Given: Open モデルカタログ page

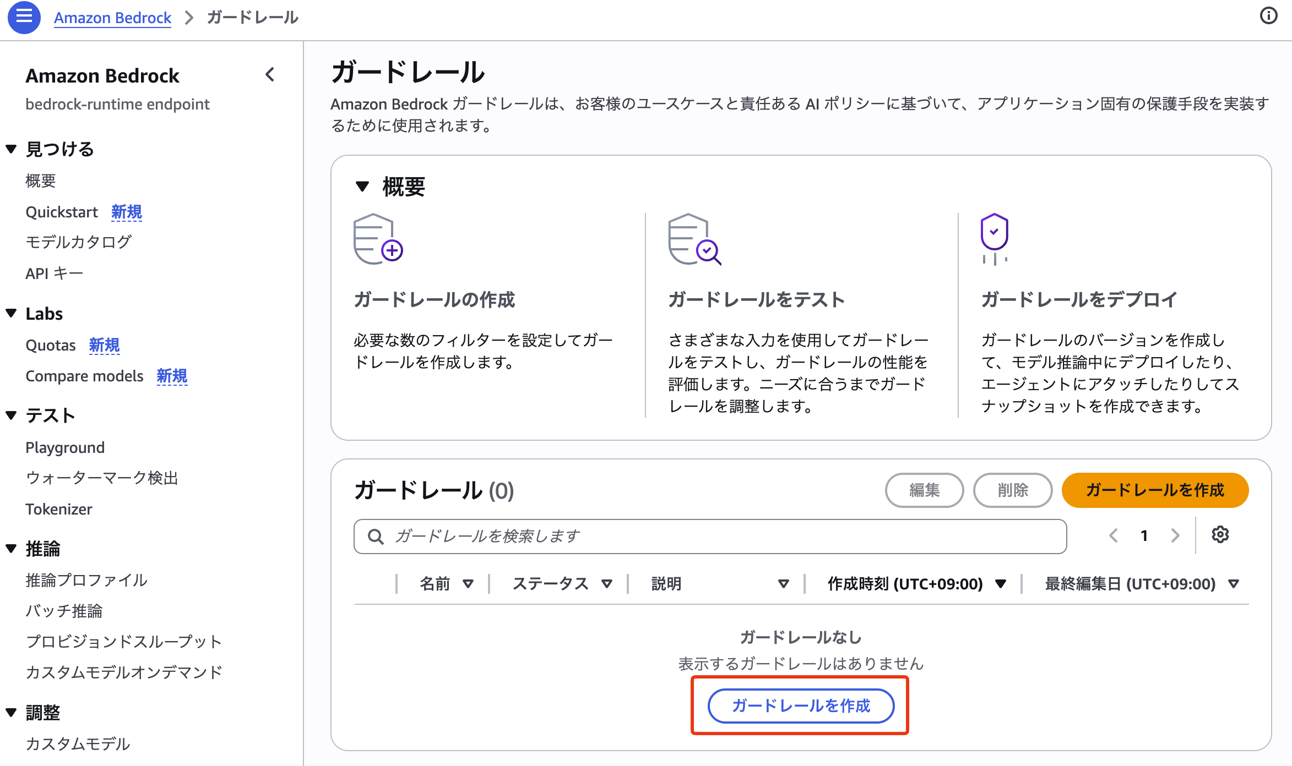Looking at the screenshot, I should (78, 242).
